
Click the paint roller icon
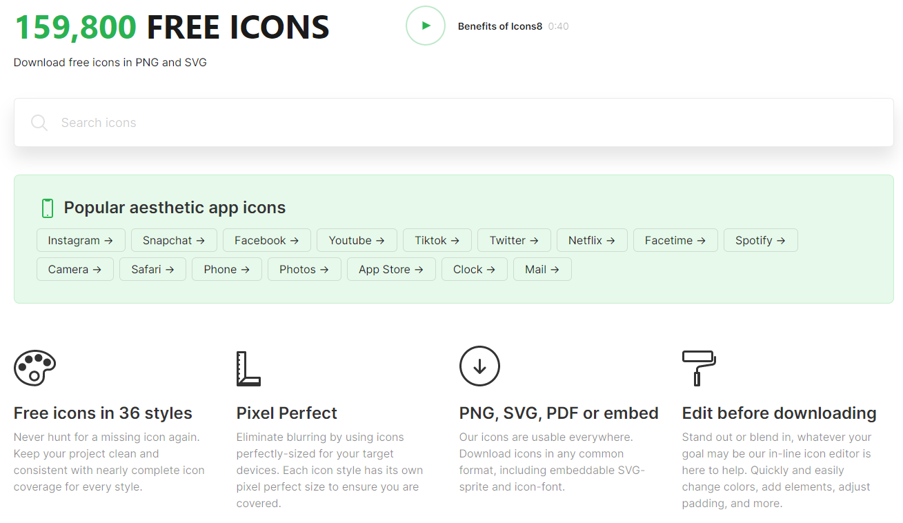(699, 368)
